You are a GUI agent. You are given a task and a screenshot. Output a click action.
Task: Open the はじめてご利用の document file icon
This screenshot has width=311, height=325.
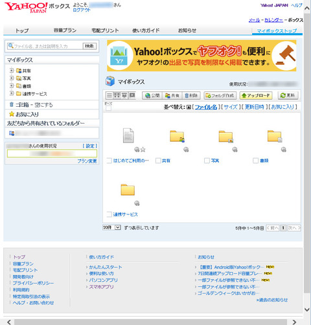point(128,135)
